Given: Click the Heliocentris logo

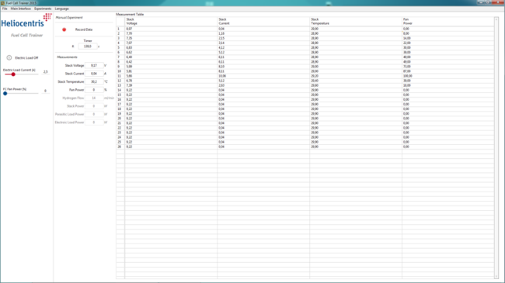Looking at the screenshot, I should pos(26,21).
